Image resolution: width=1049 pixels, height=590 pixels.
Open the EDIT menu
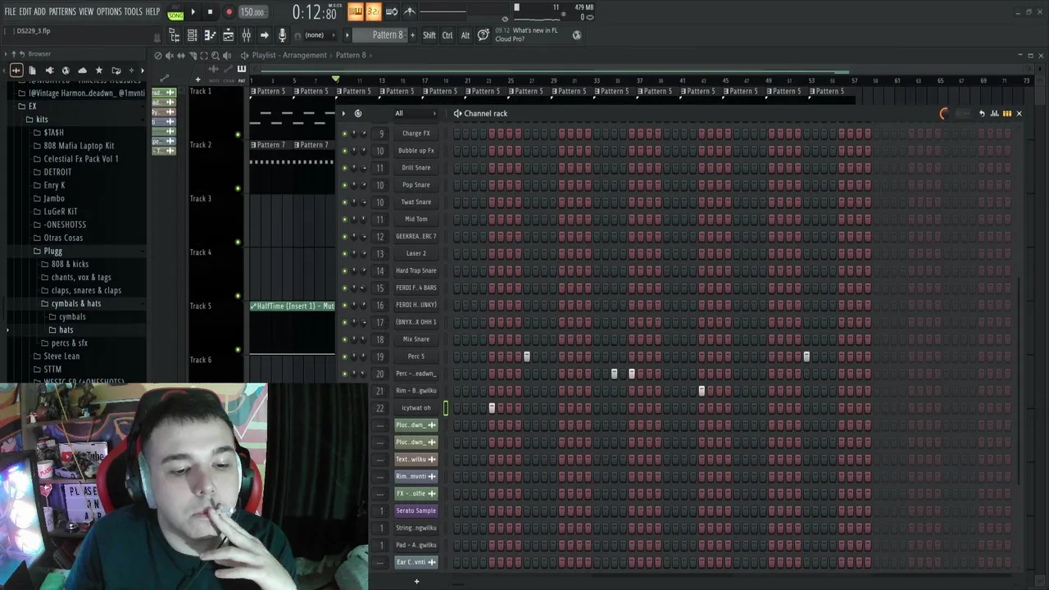tap(25, 11)
